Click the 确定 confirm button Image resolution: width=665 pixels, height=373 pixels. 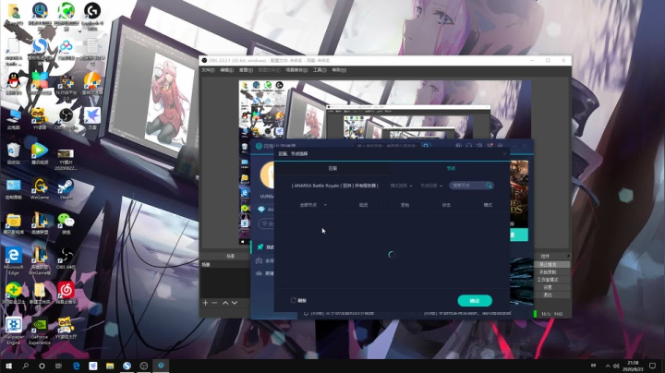[x=475, y=300]
